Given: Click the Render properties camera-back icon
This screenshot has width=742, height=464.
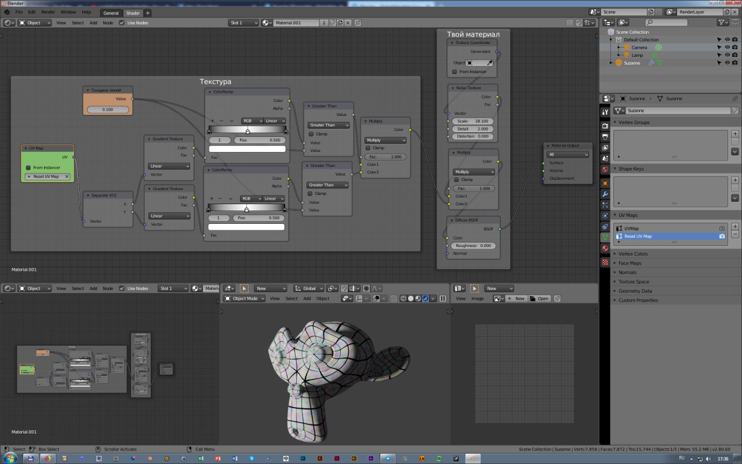Looking at the screenshot, I should click(605, 125).
